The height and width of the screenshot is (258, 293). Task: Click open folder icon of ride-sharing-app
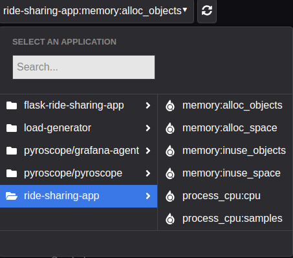click(12, 196)
